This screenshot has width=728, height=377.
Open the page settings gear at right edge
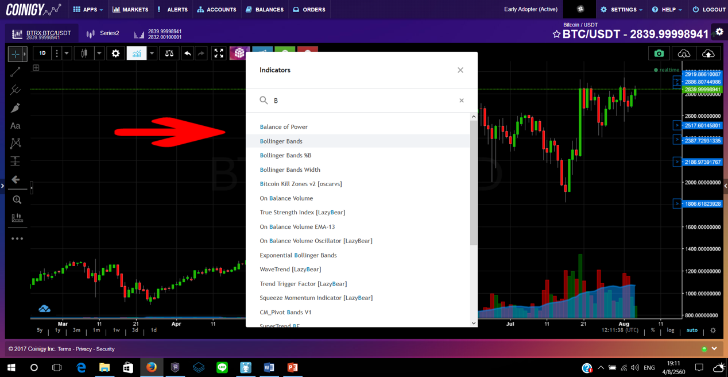[x=719, y=32]
